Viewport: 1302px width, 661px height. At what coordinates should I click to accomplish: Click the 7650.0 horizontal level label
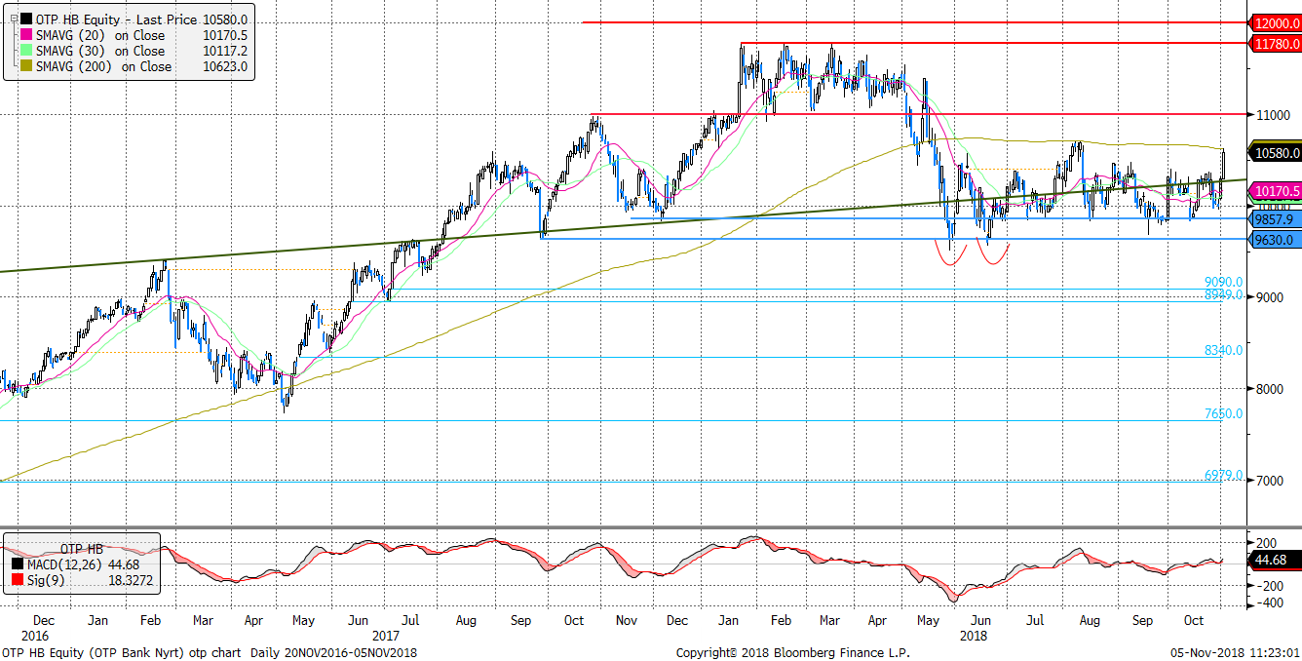1223,413
